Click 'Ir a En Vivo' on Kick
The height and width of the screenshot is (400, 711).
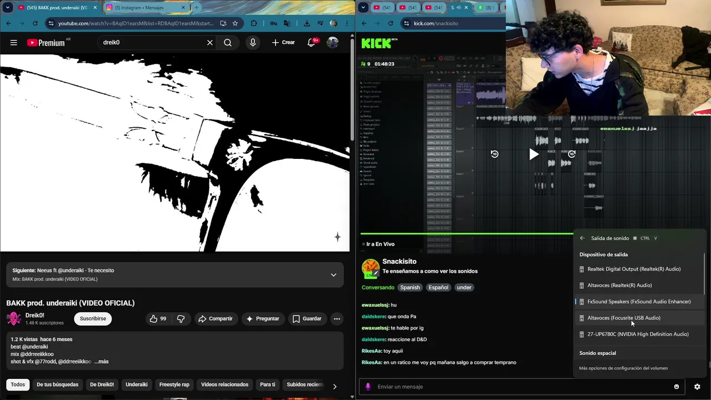[x=378, y=244]
